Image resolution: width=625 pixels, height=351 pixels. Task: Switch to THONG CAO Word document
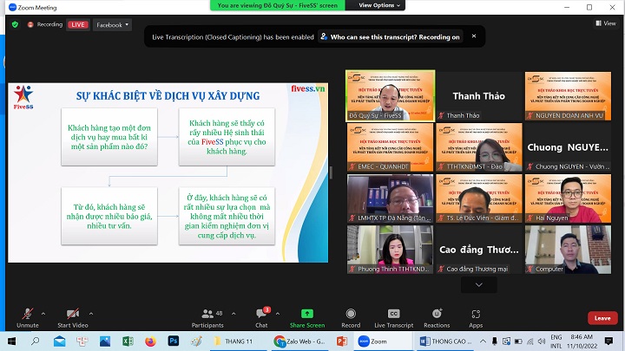[x=445, y=341]
